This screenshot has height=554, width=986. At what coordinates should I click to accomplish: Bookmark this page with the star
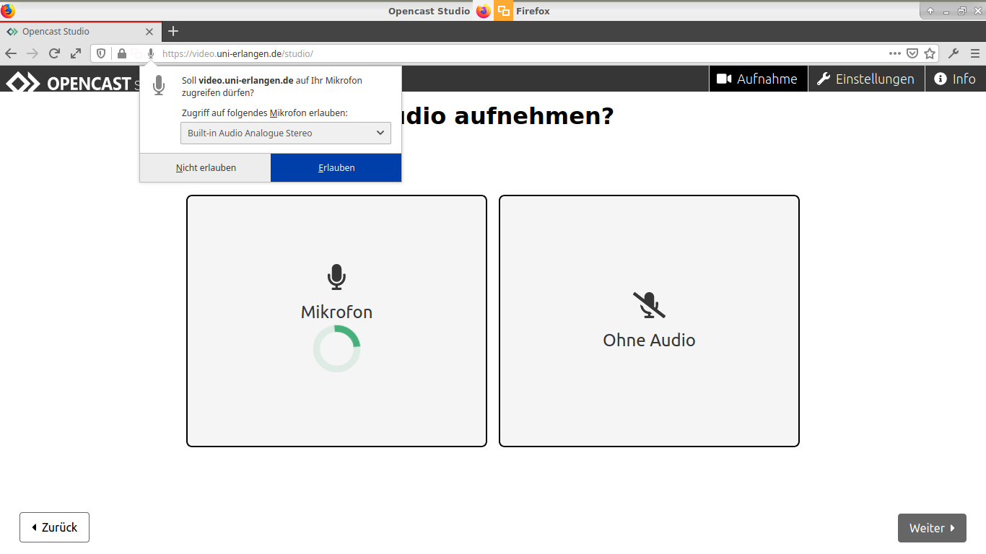[930, 53]
